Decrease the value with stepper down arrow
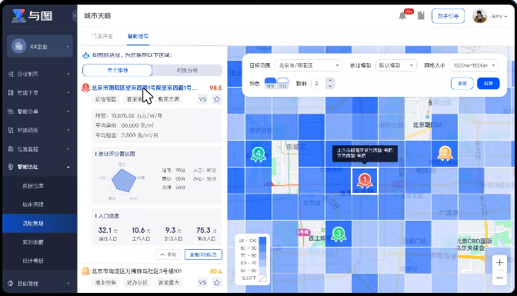This screenshot has width=517, height=296. tap(330, 86)
